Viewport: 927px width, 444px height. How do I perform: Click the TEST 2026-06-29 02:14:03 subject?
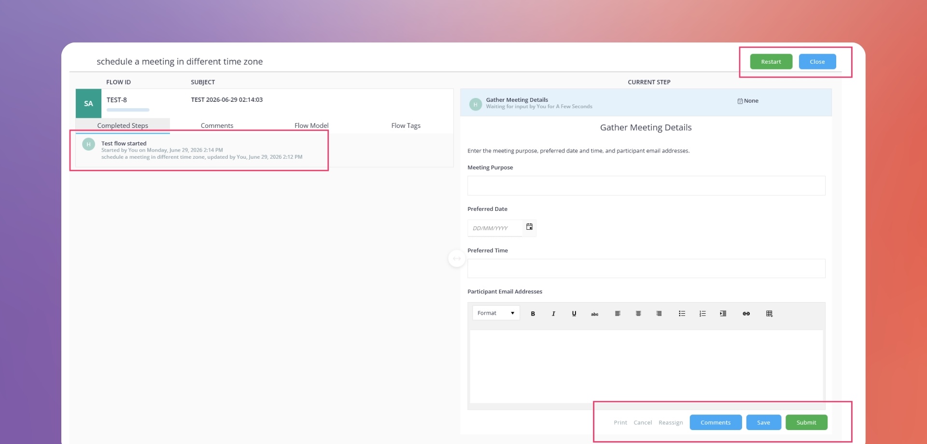227,100
